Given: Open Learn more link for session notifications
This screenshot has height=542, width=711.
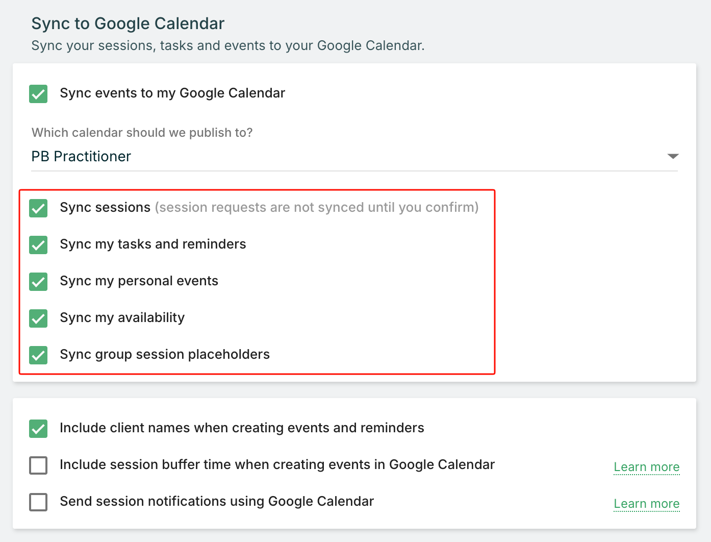Looking at the screenshot, I should 646,504.
